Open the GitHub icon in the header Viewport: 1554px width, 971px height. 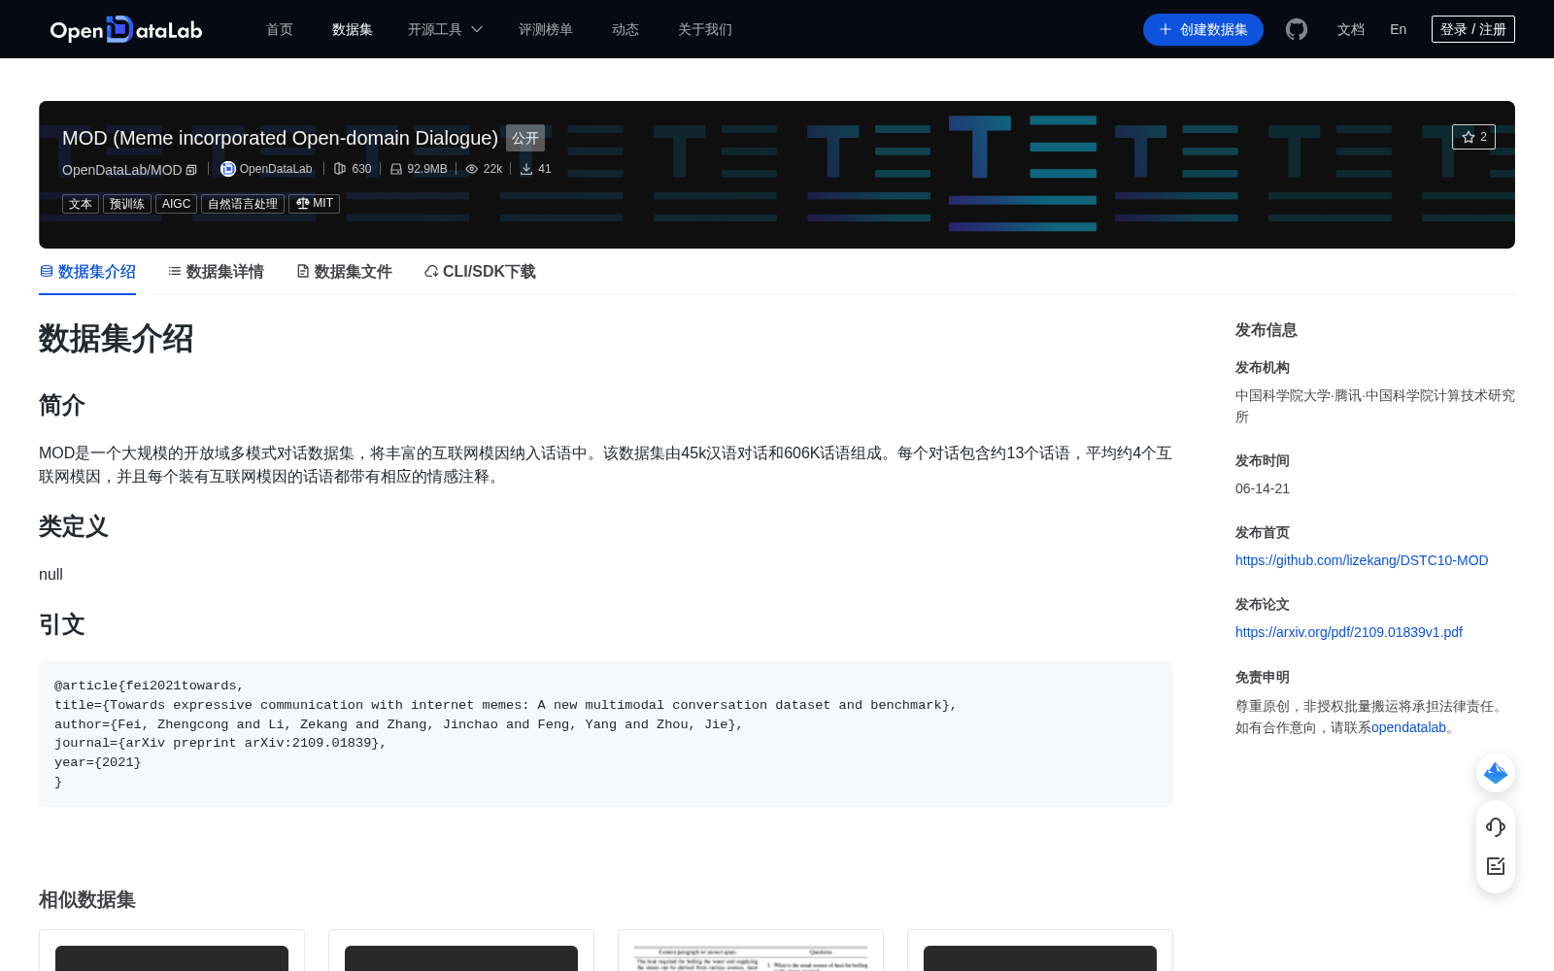(x=1297, y=29)
